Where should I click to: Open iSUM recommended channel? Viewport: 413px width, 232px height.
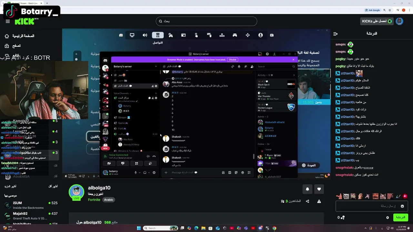31,205
